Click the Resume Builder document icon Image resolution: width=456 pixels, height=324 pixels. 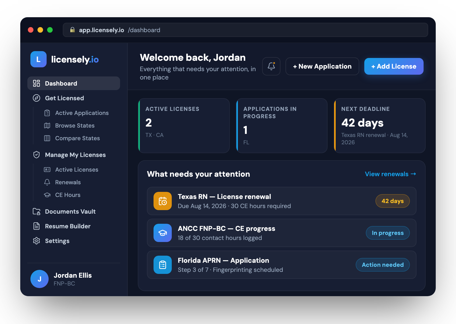(x=36, y=226)
